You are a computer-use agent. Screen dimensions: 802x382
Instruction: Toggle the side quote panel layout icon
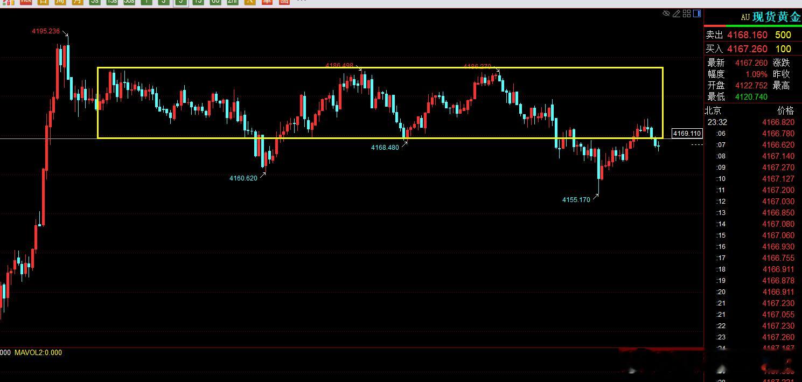(x=698, y=13)
